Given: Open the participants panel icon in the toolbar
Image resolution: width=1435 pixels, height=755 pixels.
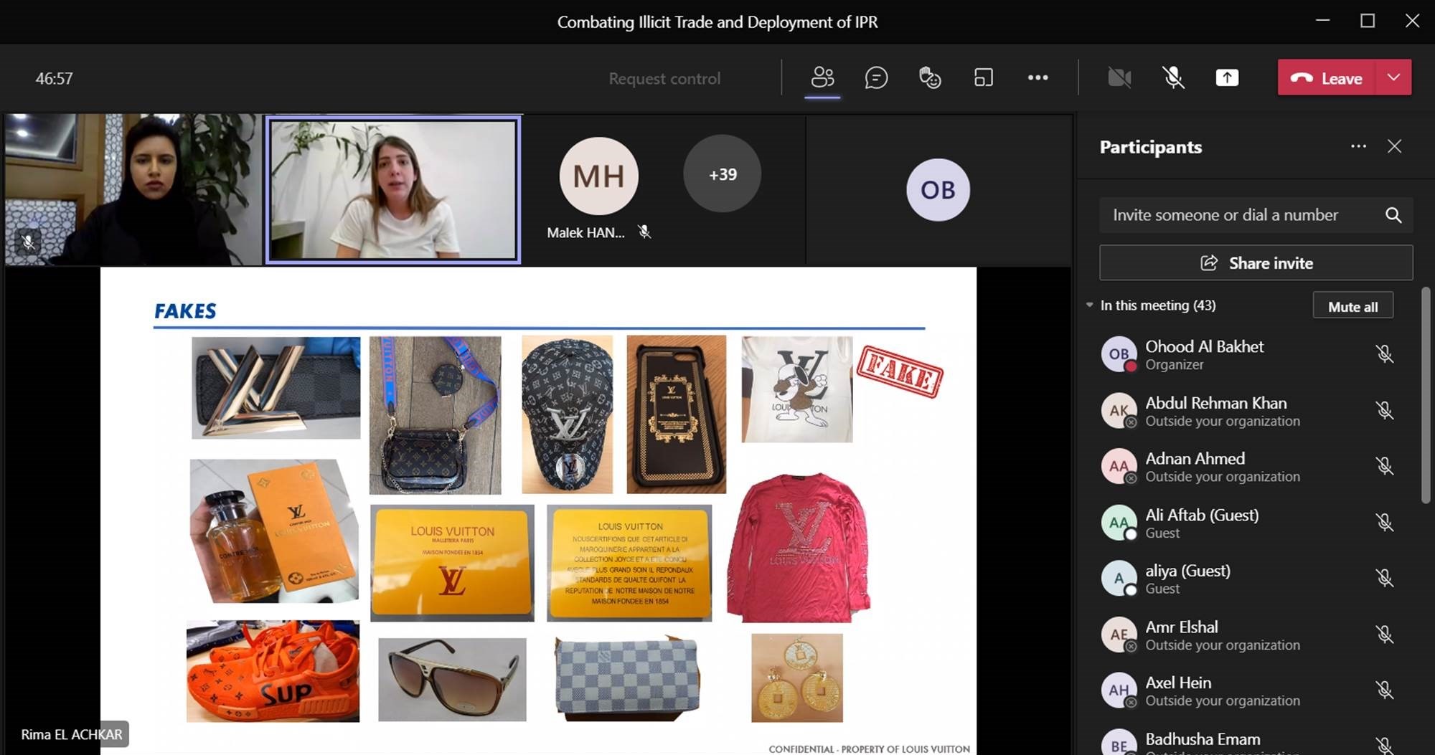Looking at the screenshot, I should point(822,77).
